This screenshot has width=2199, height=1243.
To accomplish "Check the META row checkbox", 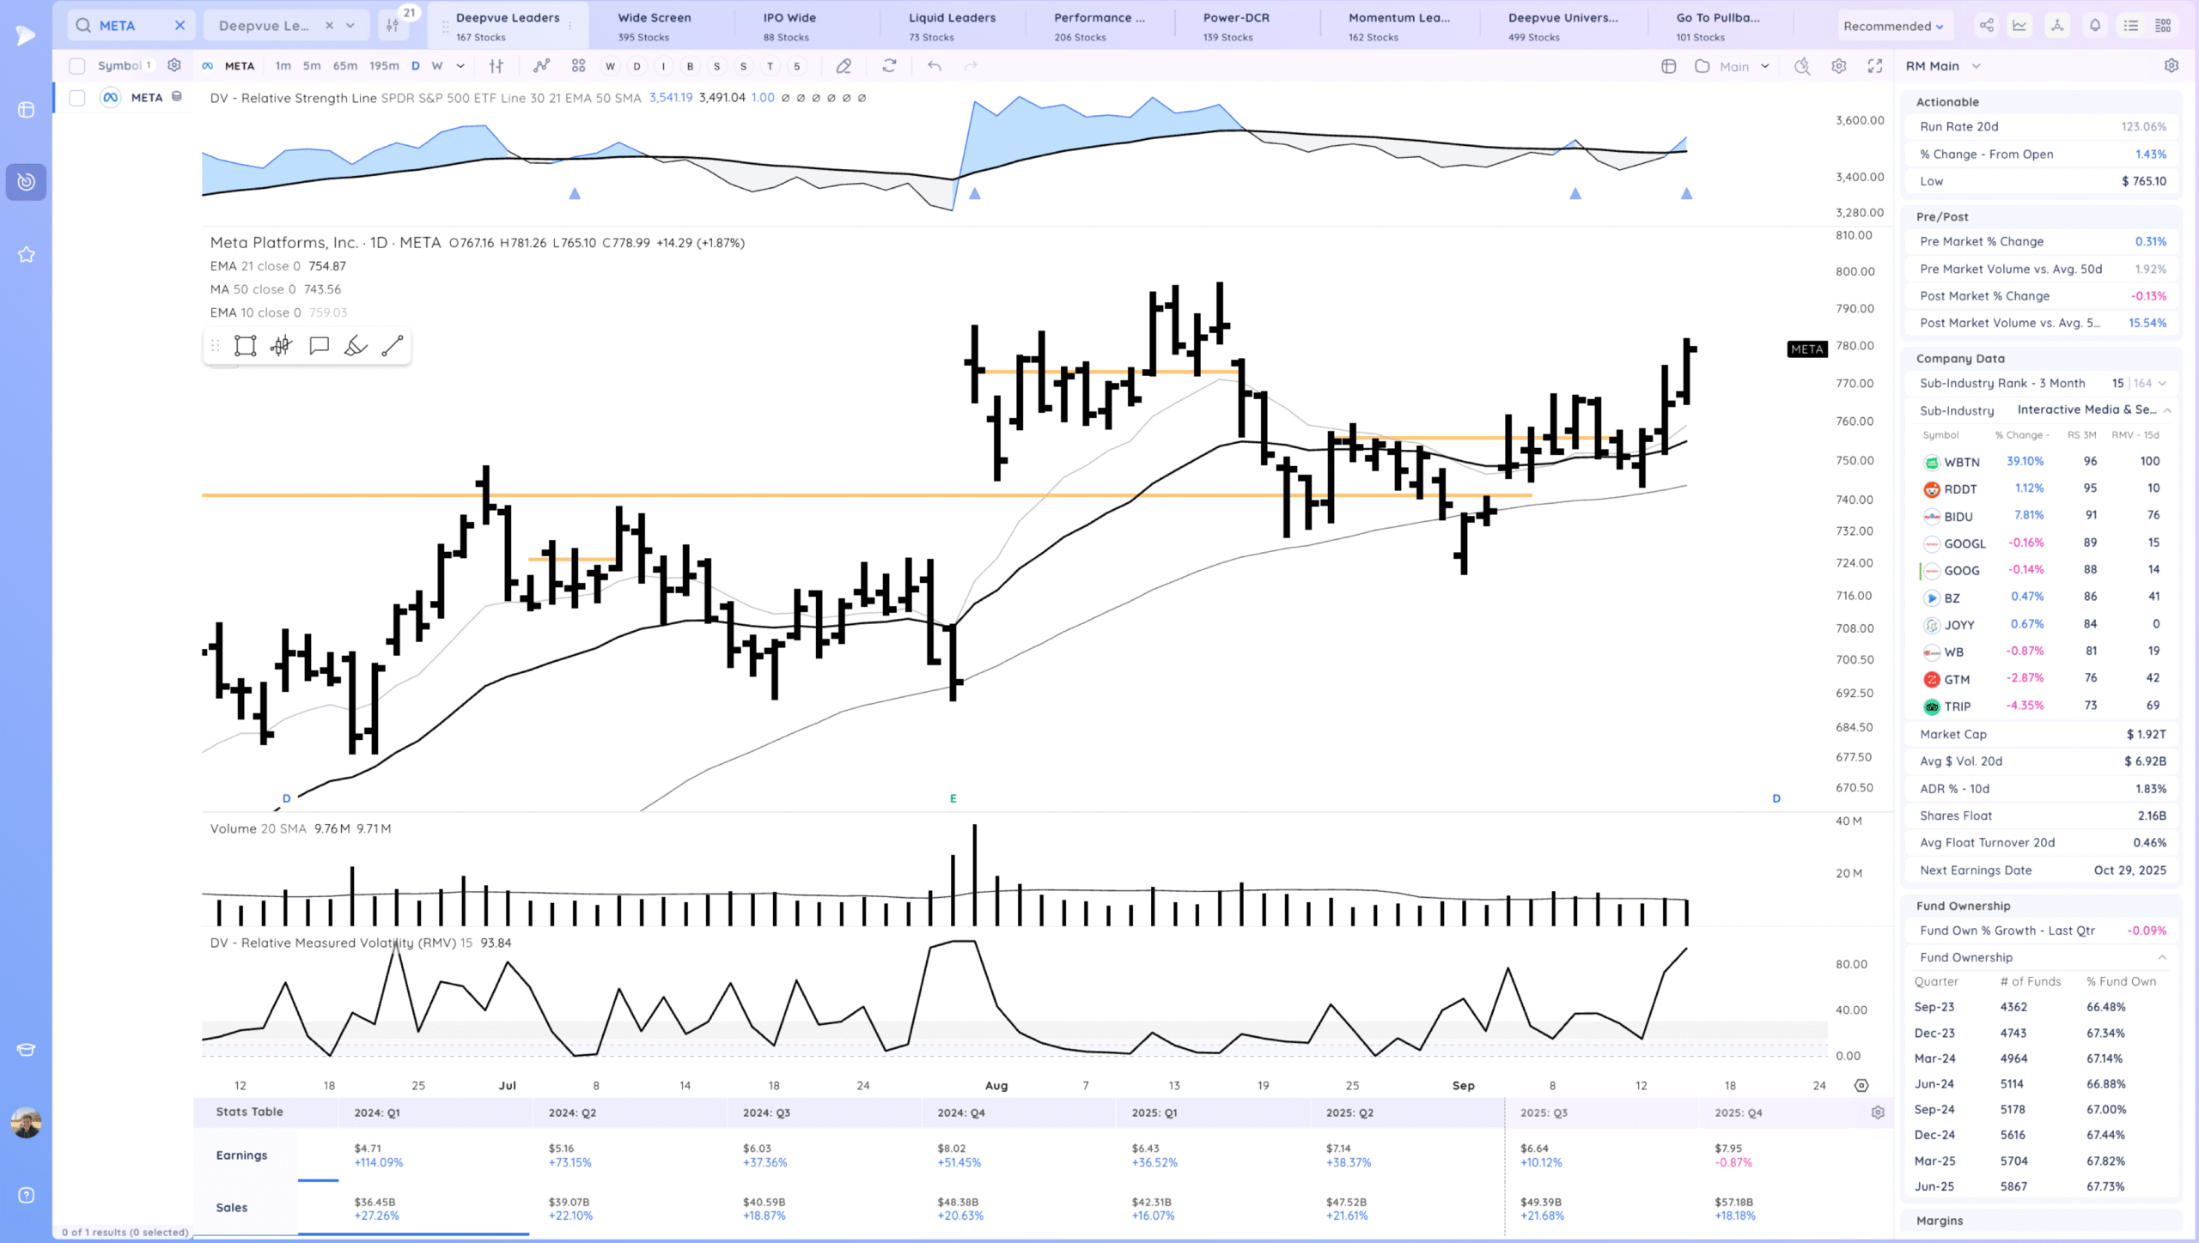I will [x=77, y=98].
